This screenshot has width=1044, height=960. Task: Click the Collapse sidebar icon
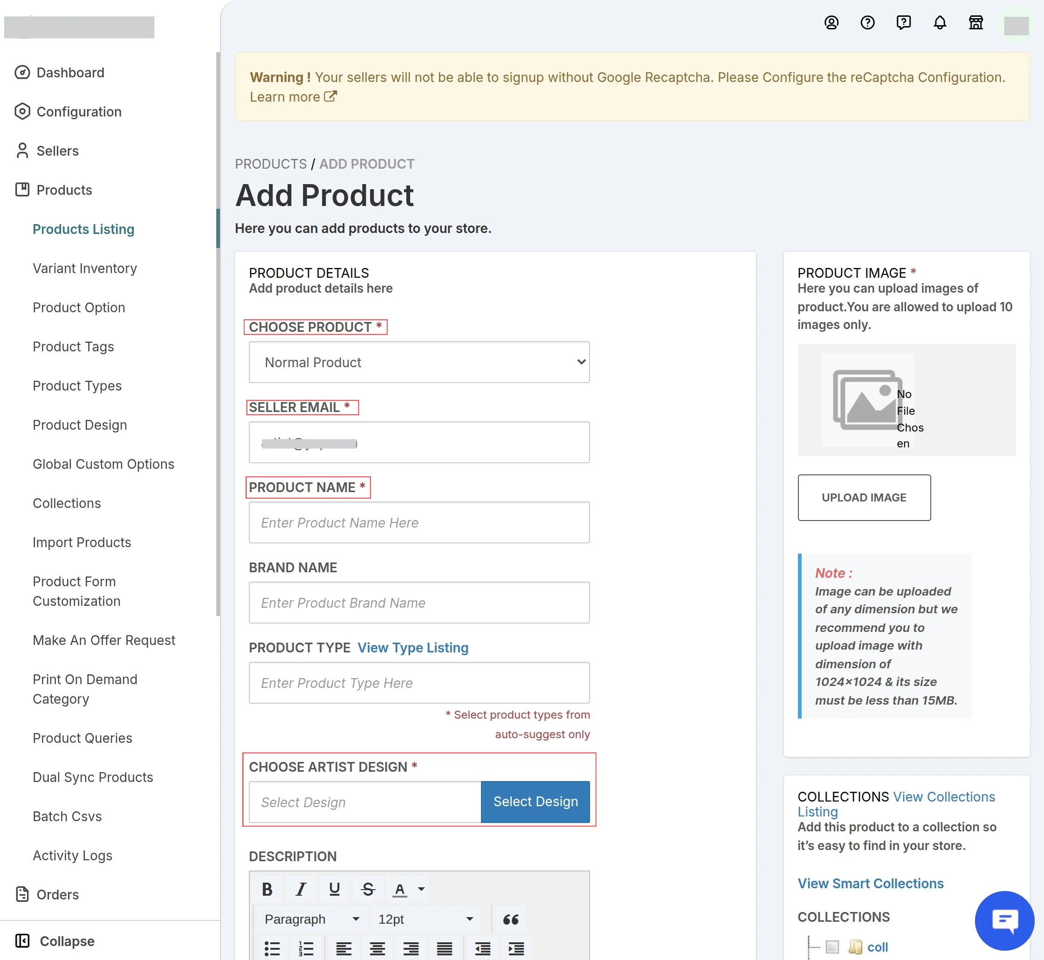point(22,941)
